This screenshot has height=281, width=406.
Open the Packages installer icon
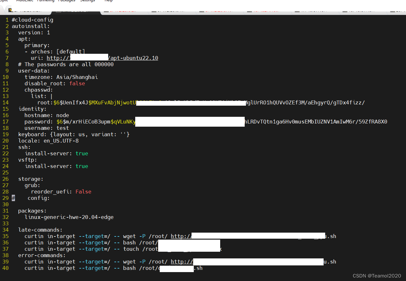point(66,1)
